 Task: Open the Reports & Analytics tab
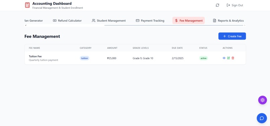tap(228, 21)
